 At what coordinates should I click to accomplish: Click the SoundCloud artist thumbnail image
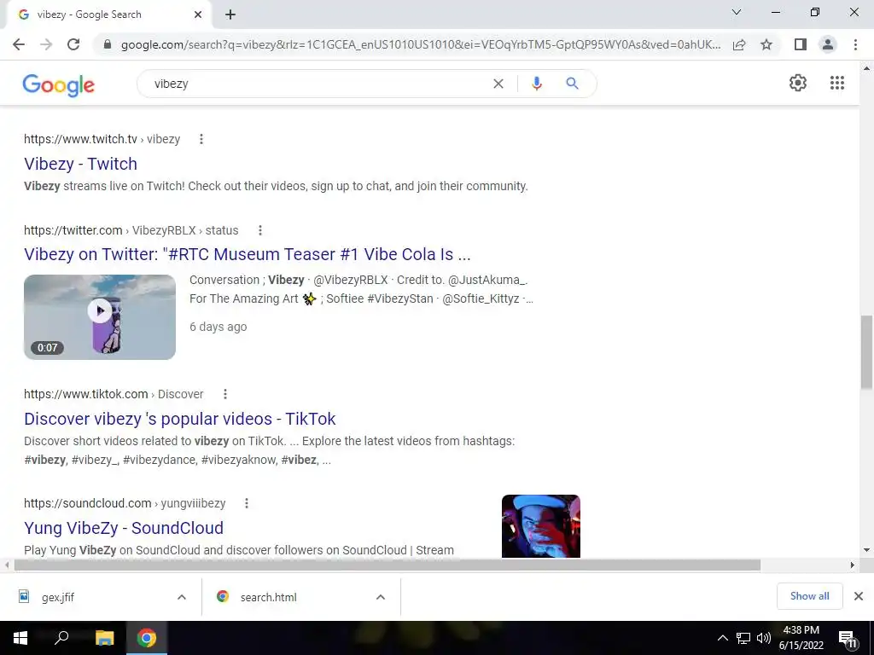point(540,526)
